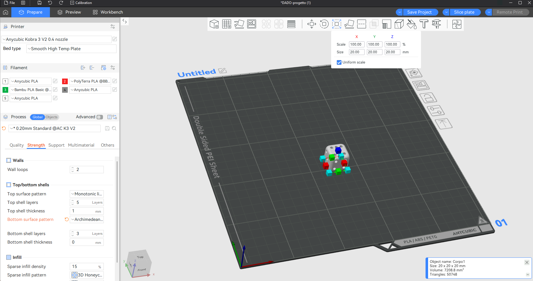The width and height of the screenshot is (533, 281).
Task: Select the Support painting tool
Action: point(386,24)
